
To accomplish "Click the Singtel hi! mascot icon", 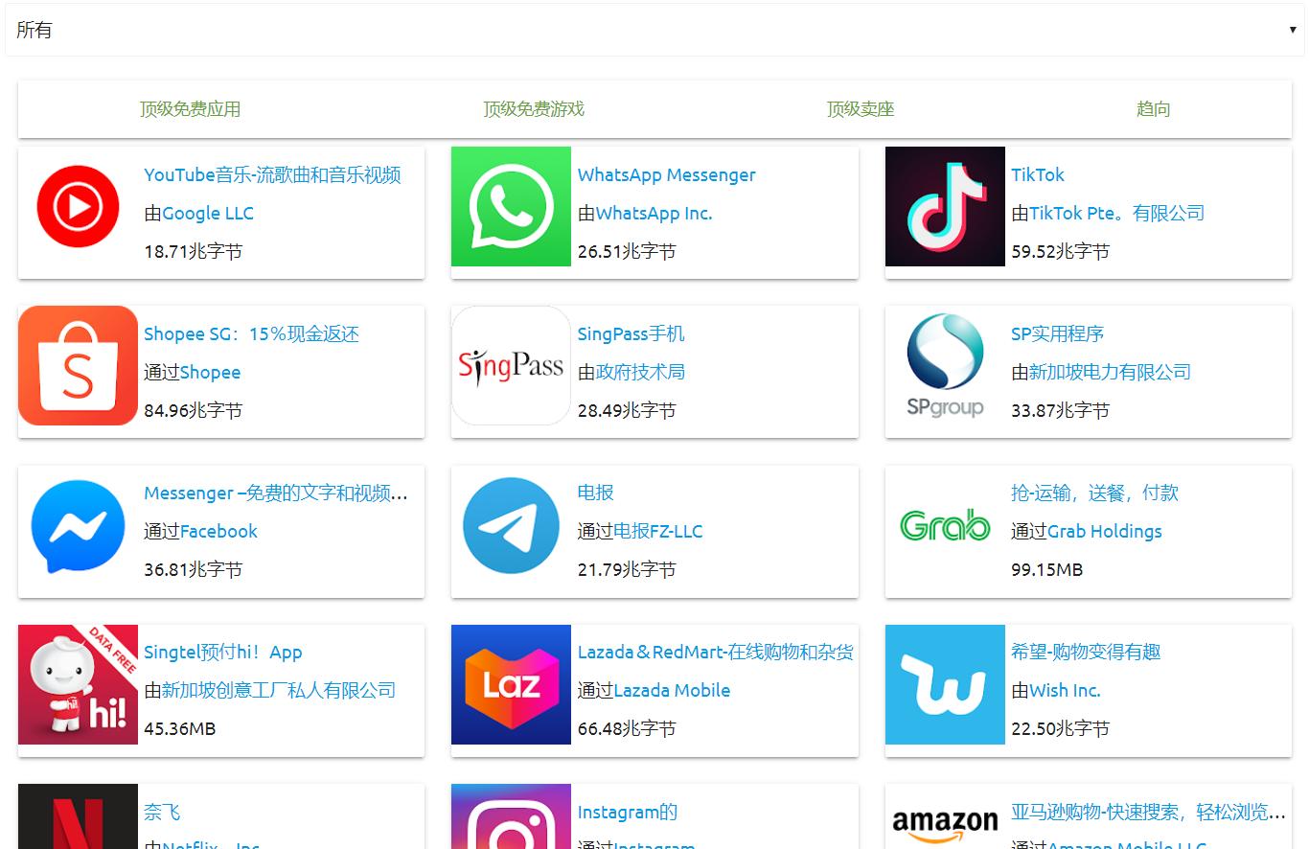I will click(77, 684).
